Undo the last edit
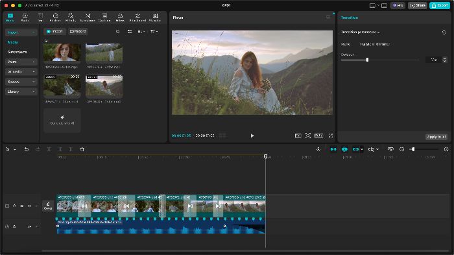This screenshot has height=255, width=454. (27, 149)
